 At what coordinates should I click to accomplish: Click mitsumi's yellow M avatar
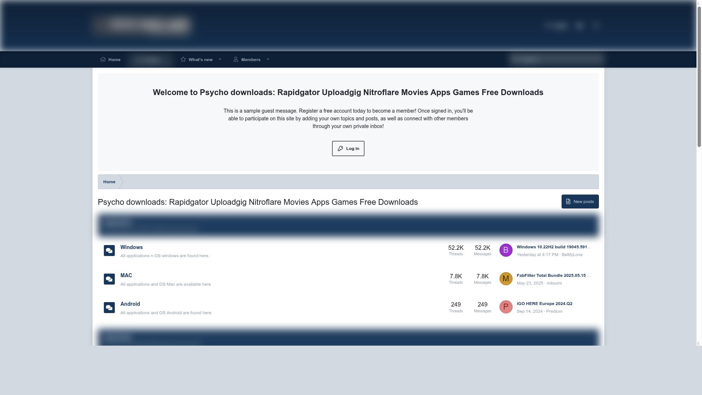coord(506,279)
